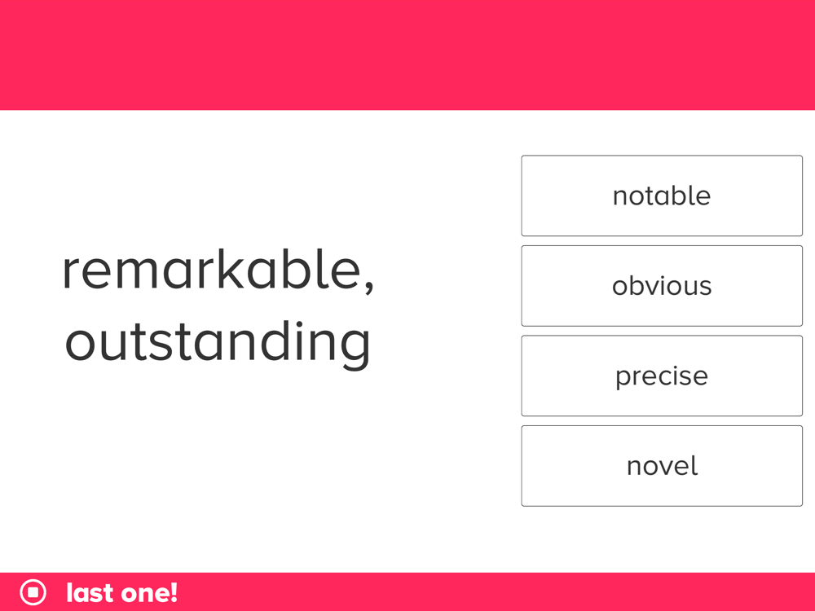Image resolution: width=815 pixels, height=611 pixels.
Task: Click the "last one!" label
Action: pos(122,593)
